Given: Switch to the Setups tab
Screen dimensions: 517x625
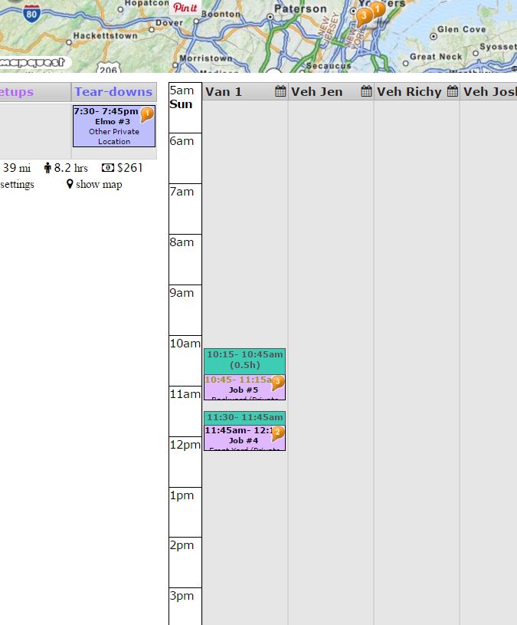Looking at the screenshot, I should pyautogui.click(x=17, y=92).
